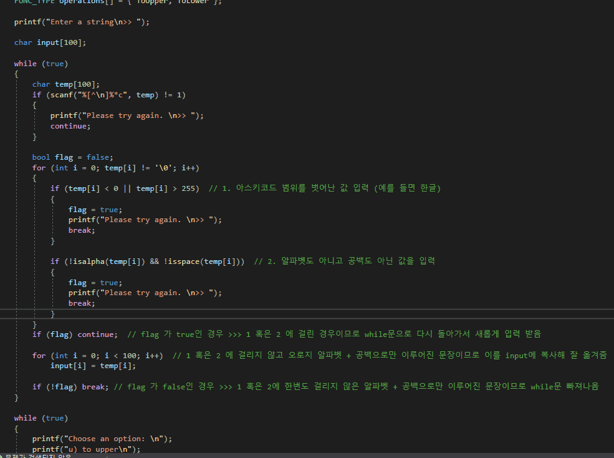Click the printf("u) to upper\n") line
The image size is (614, 458).
[x=86, y=449]
